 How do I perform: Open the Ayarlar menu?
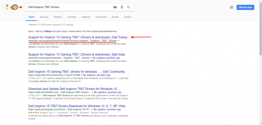coord(115,17)
